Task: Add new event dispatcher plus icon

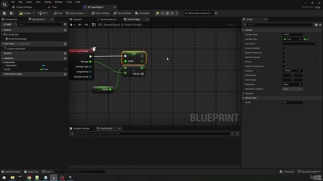Action: (x=65, y=74)
